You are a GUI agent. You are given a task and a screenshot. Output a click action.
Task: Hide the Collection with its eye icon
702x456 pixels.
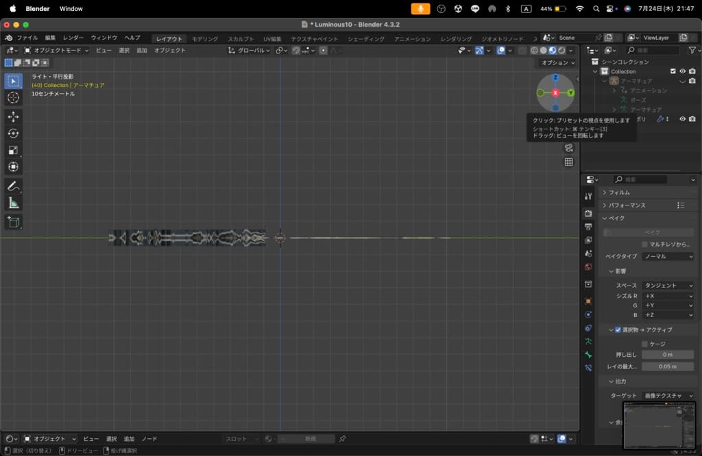[682, 71]
